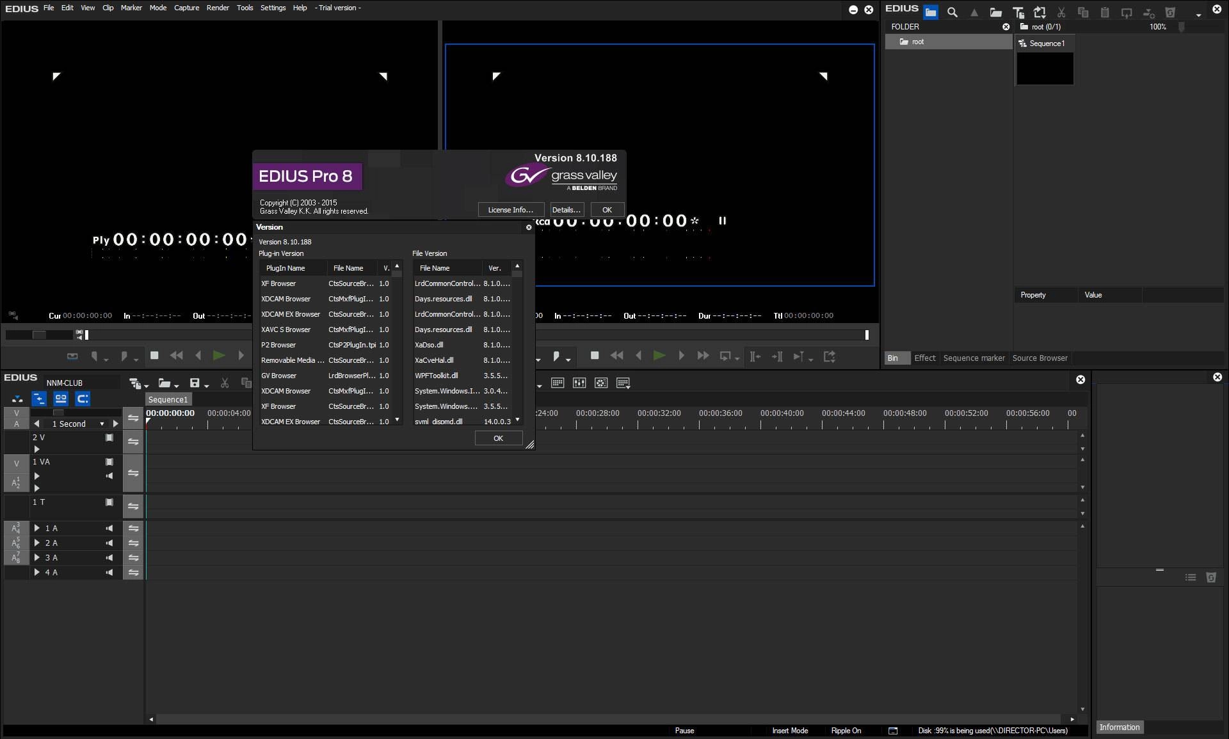This screenshot has height=739, width=1229.
Task: Click the Insert to Timeline icon in recorder
Action: point(755,356)
